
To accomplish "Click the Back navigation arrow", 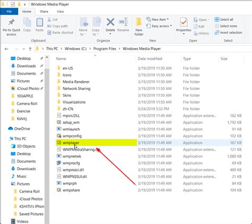I will coord(6,49).
